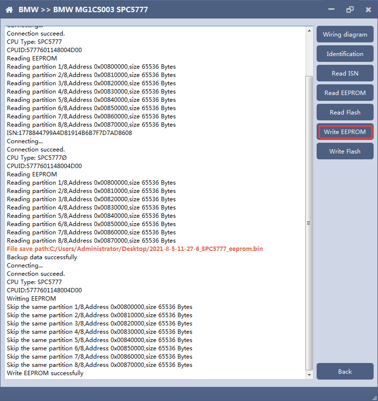Minimize the BMW MG1CS003 window

coord(331,9)
